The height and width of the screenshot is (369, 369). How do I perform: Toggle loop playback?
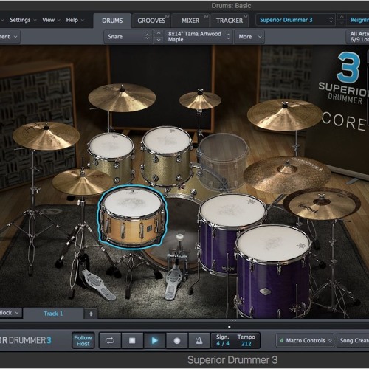click(110, 341)
